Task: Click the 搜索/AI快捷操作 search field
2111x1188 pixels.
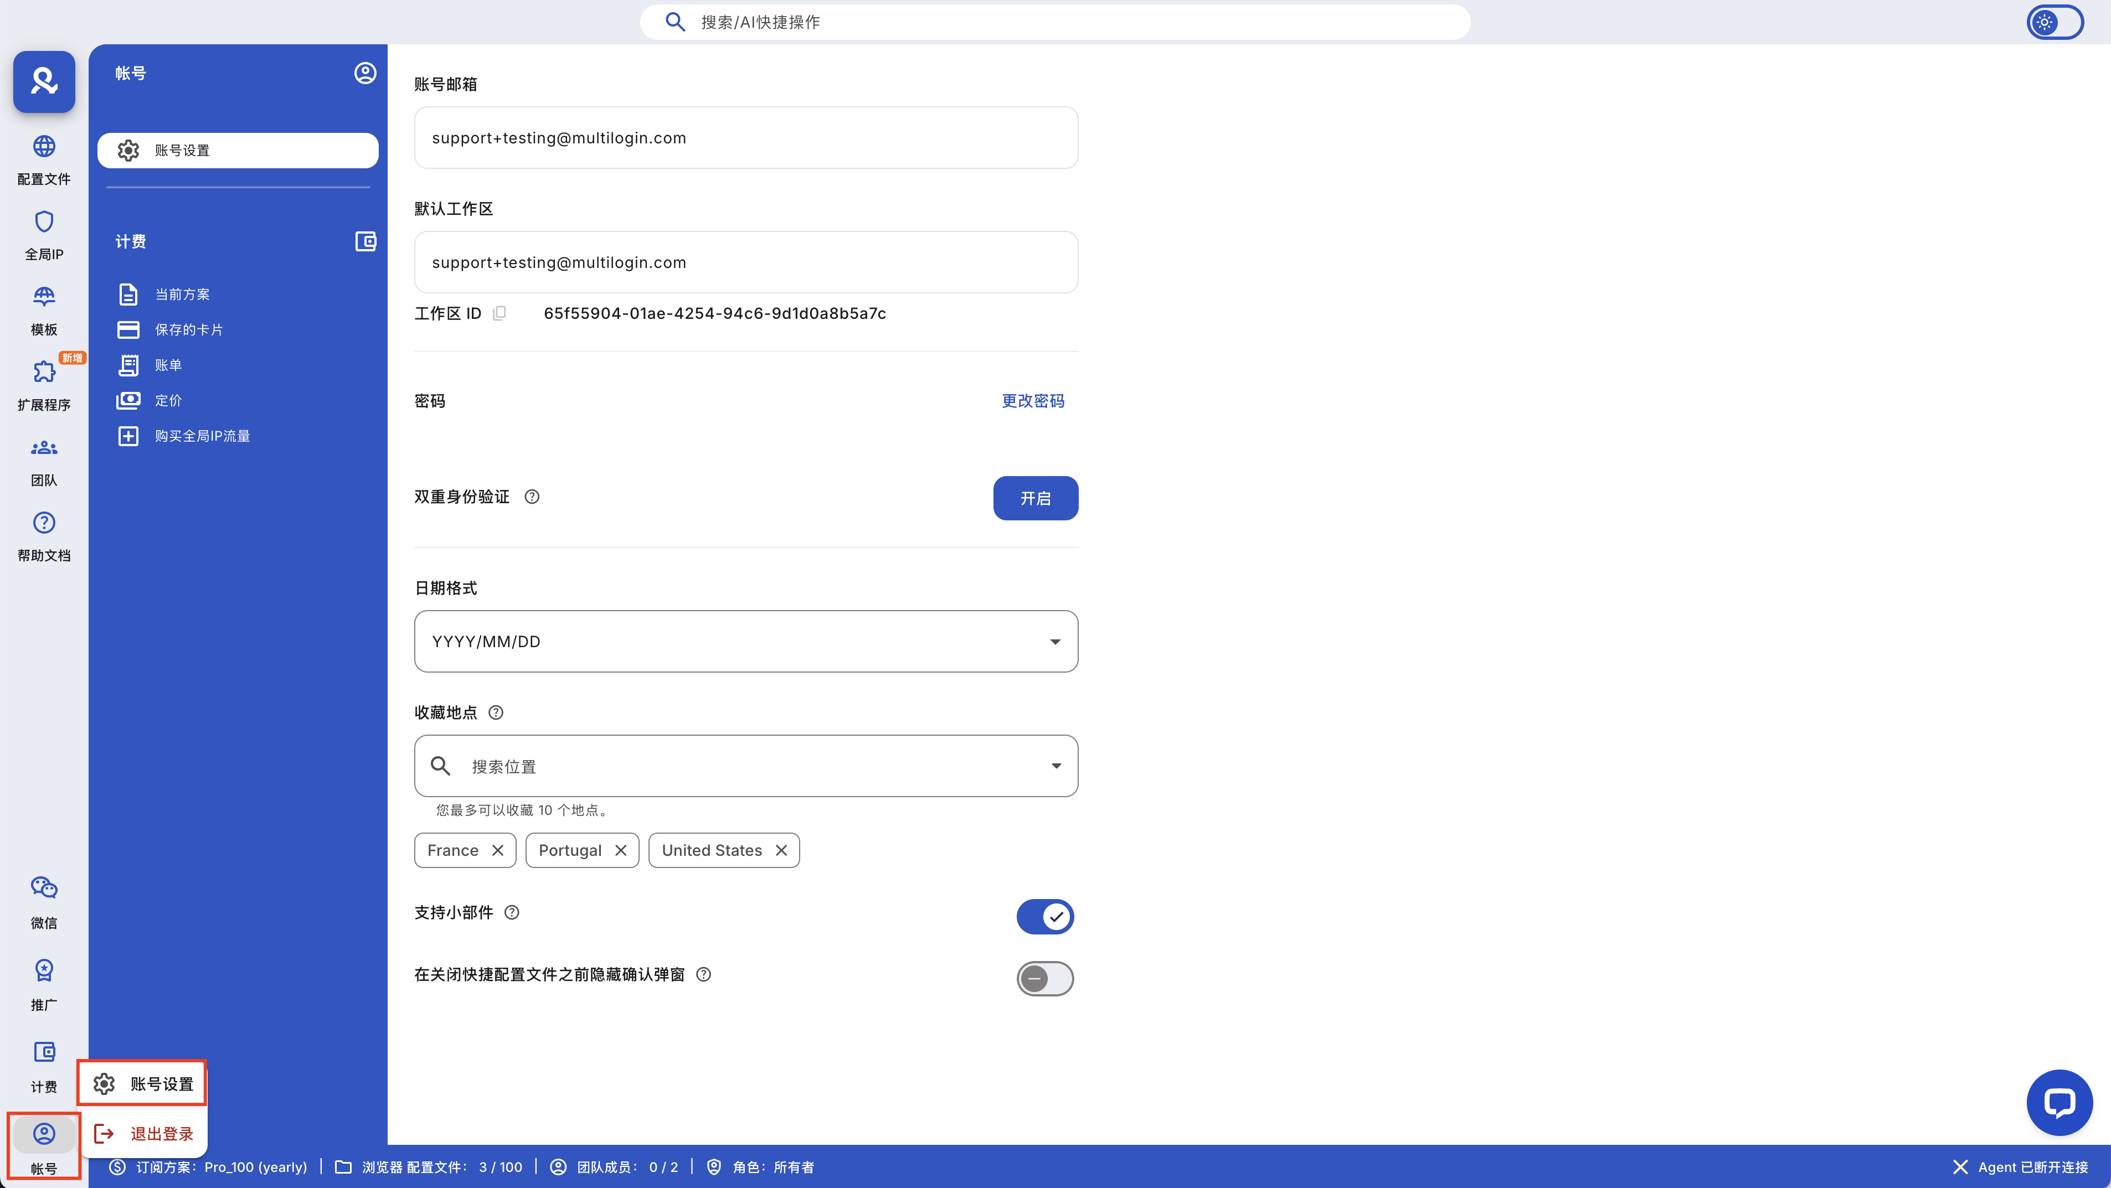Action: pos(1055,22)
